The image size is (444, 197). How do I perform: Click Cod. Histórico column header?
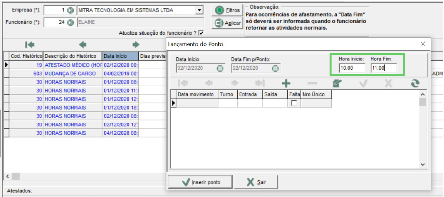tap(27, 56)
